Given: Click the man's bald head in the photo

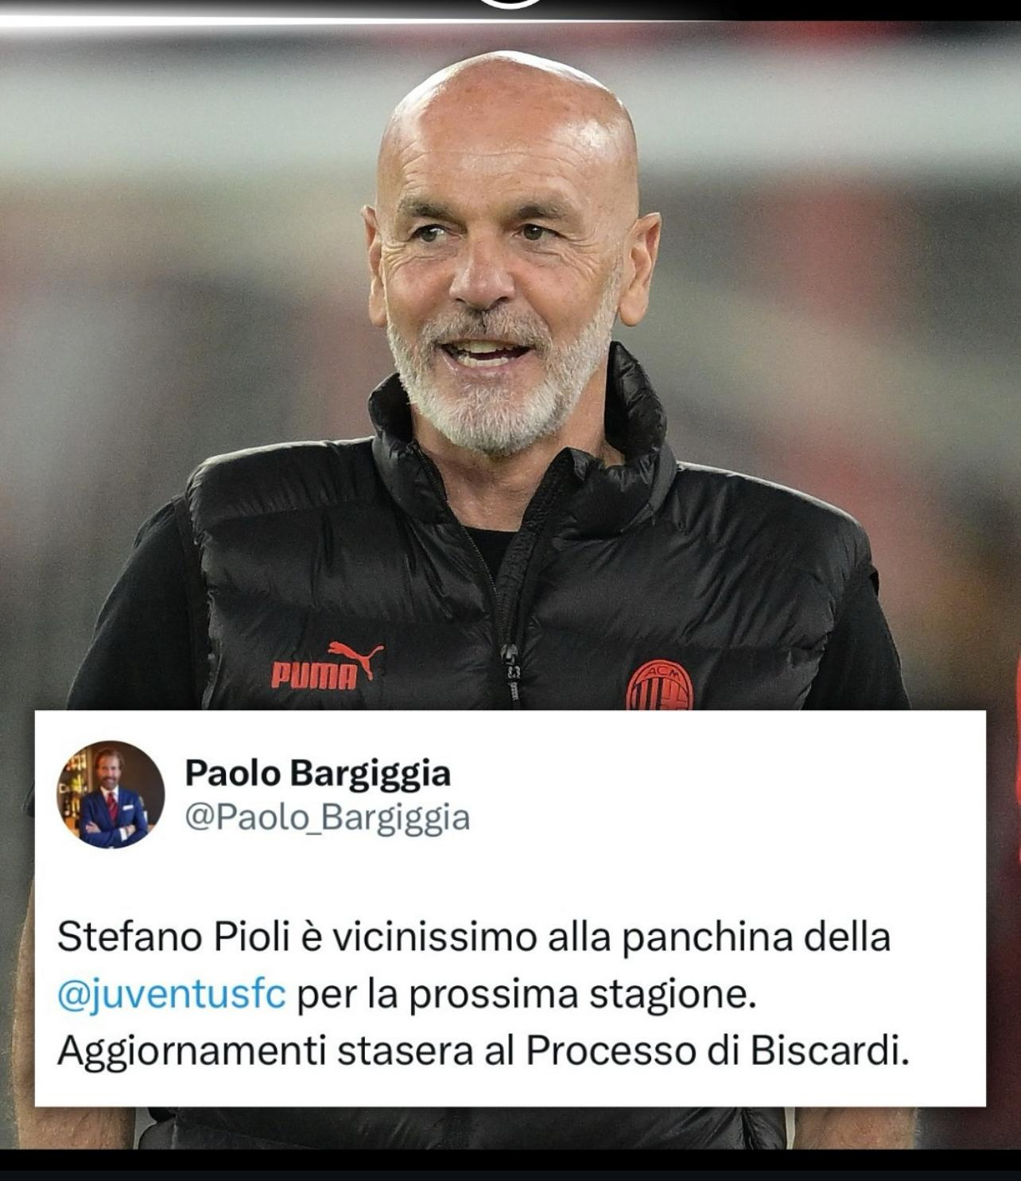Looking at the screenshot, I should [509, 119].
